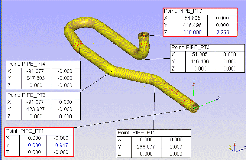Click the view orientation triad in the corner
This screenshot has width=246, height=160.
point(236,147)
